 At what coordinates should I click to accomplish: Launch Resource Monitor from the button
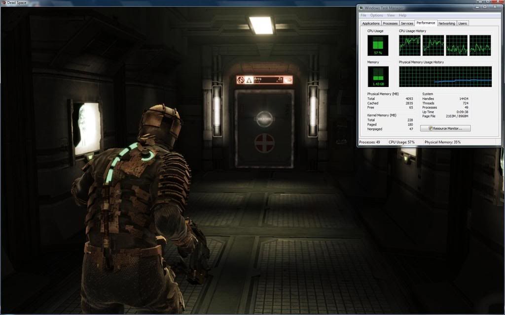pyautogui.click(x=445, y=128)
